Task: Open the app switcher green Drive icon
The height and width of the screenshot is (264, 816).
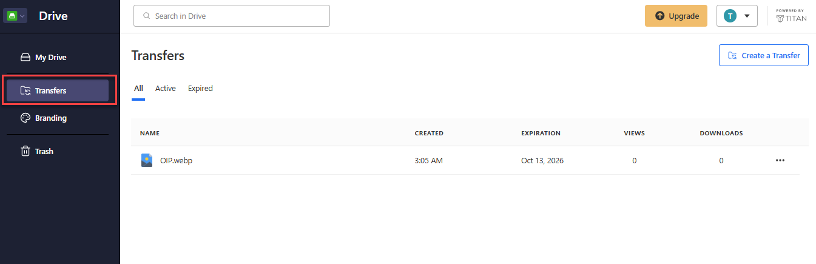Action: click(x=16, y=16)
